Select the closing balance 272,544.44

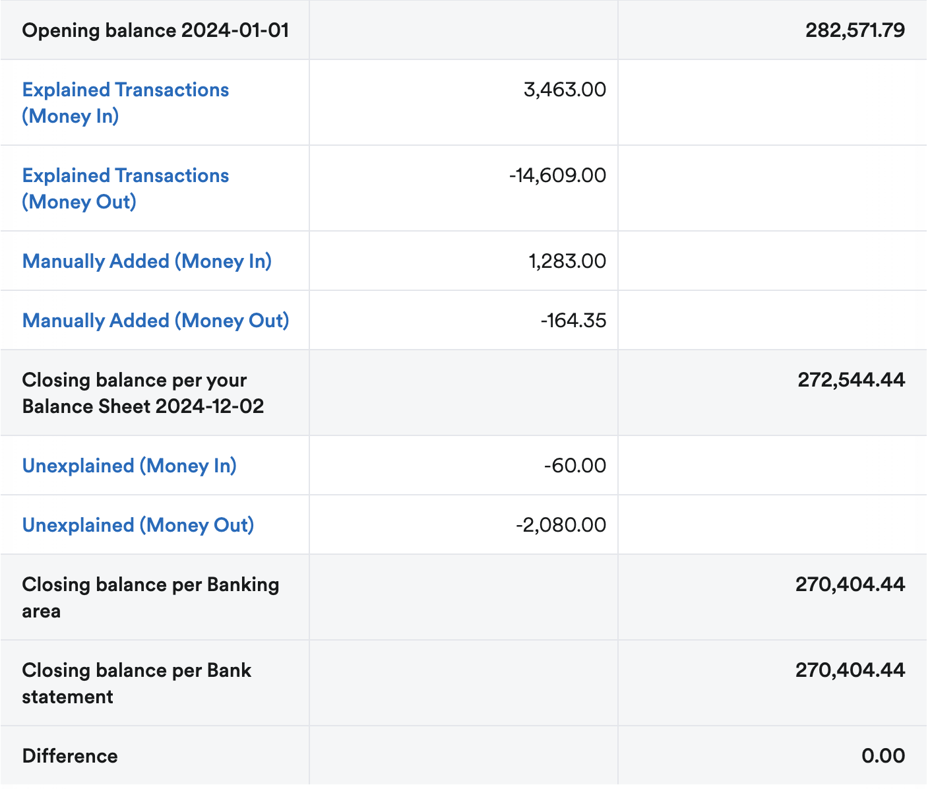tap(852, 380)
